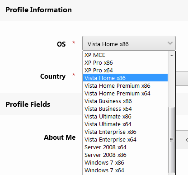This screenshot has width=188, height=175.
Task: Select Vista Business x64 option
Action: point(125,109)
